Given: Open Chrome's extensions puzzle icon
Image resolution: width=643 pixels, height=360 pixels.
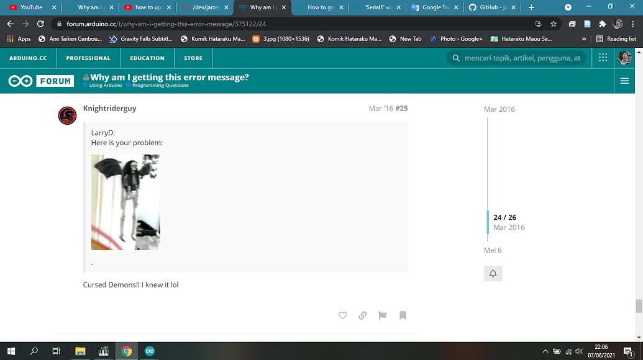Looking at the screenshot, I should [601, 23].
